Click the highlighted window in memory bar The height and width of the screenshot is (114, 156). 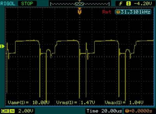[79, 4]
